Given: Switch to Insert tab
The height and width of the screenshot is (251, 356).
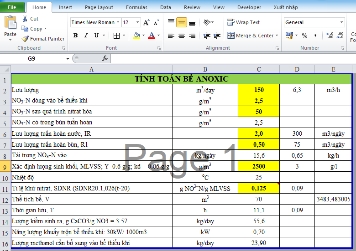Looking at the screenshot, I should point(65,7).
